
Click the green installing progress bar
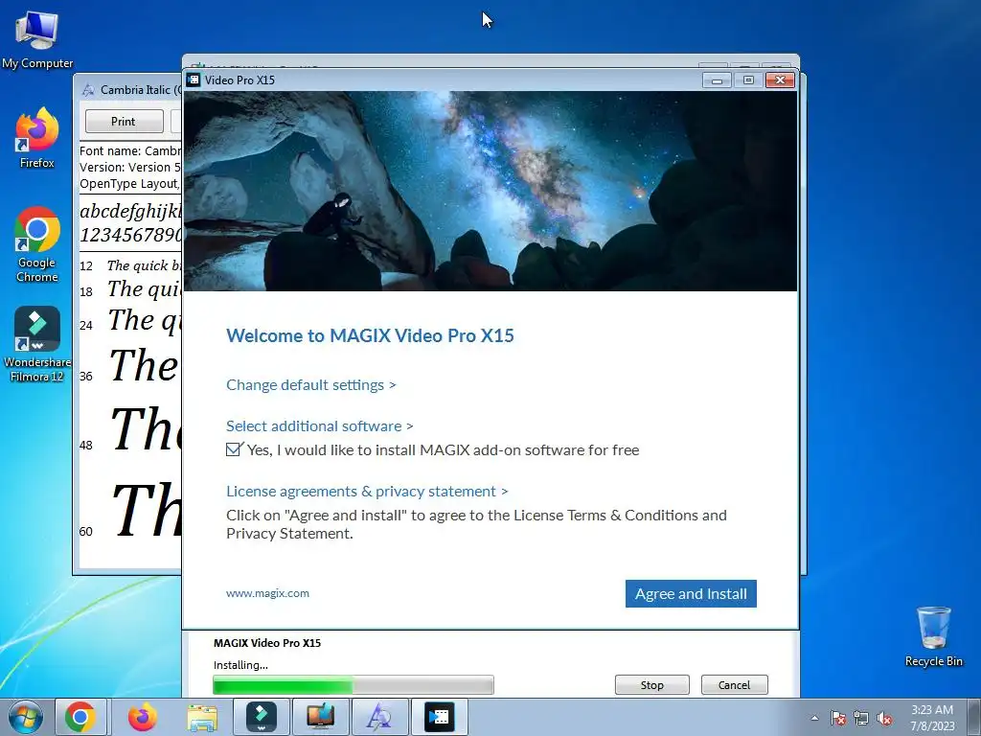click(354, 684)
